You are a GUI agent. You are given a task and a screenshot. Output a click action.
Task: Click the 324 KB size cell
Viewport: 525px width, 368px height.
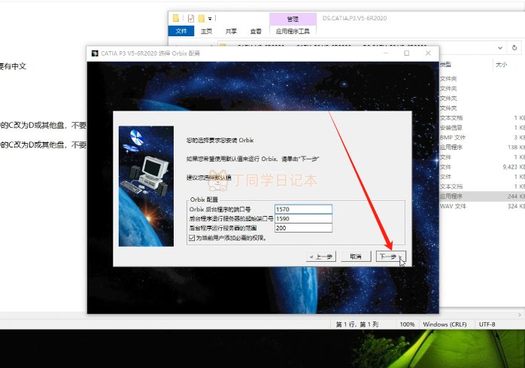click(516, 206)
